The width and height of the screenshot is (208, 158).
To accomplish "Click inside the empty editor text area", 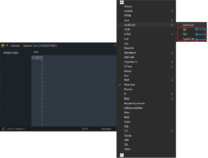I will (80, 90).
